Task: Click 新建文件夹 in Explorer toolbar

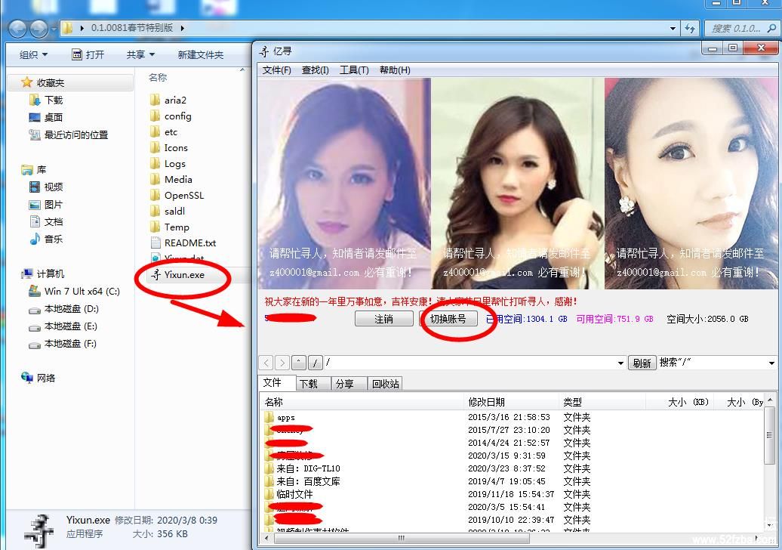Action: click(x=201, y=54)
